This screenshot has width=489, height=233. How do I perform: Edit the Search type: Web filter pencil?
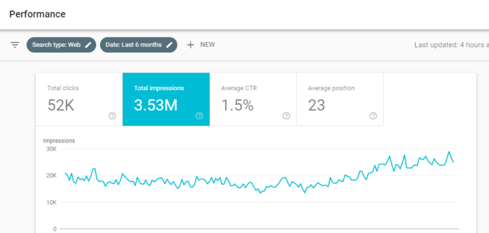89,45
